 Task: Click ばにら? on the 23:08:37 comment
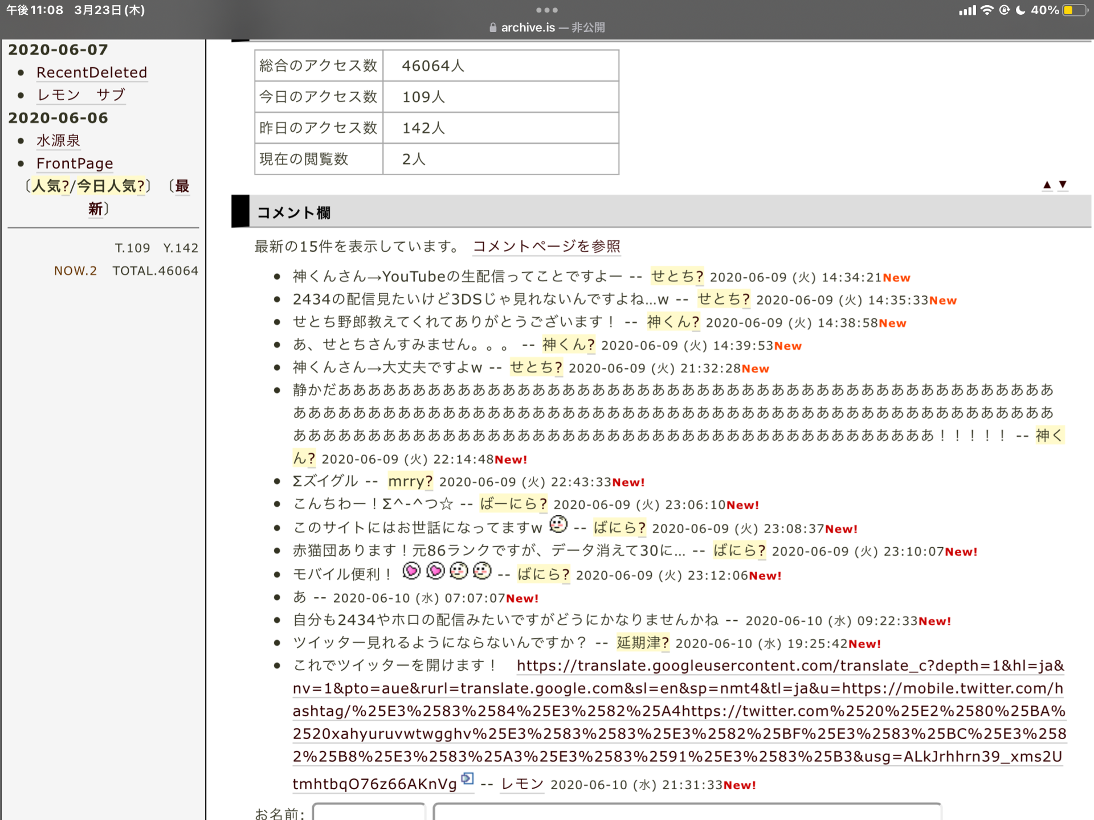coord(620,528)
